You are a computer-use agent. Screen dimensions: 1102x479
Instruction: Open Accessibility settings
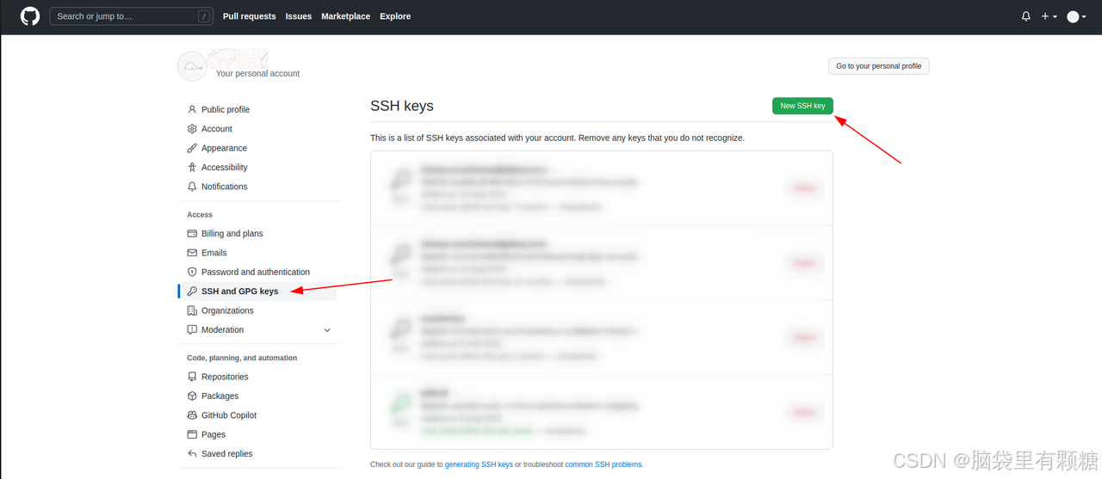(x=224, y=167)
